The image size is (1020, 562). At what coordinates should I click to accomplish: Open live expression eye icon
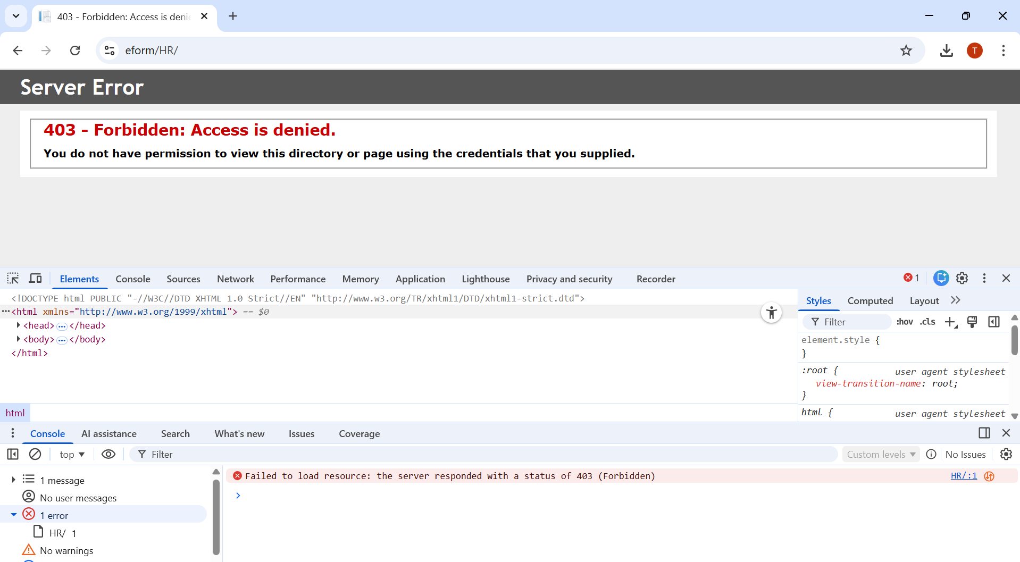(x=108, y=454)
